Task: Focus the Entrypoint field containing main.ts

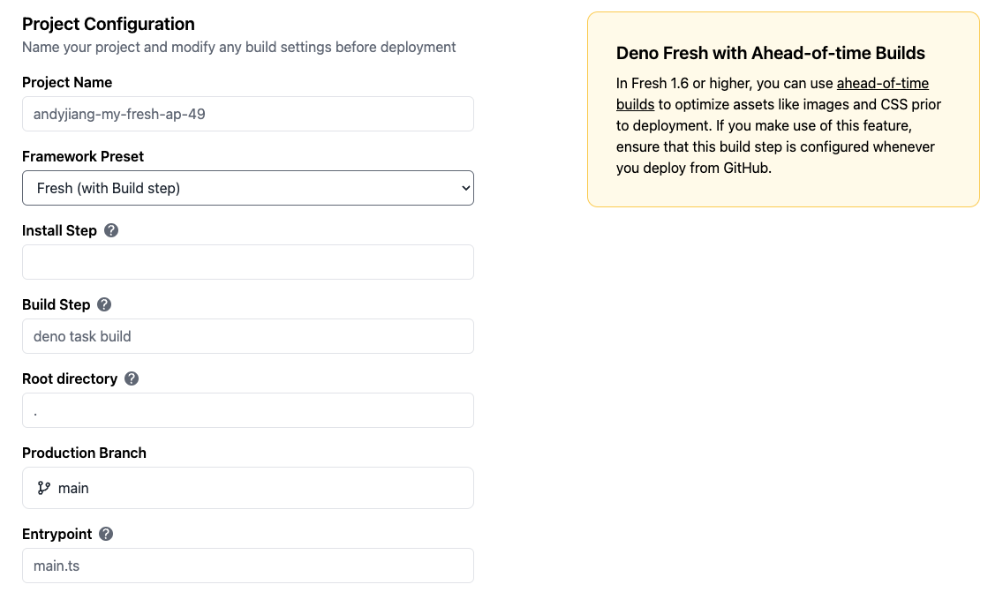Action: click(x=247, y=566)
